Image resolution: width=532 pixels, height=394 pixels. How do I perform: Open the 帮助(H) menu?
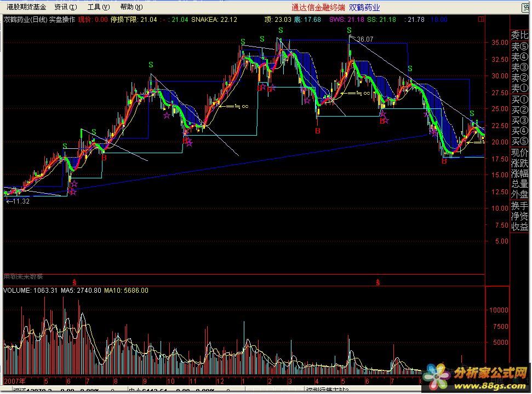point(131,7)
